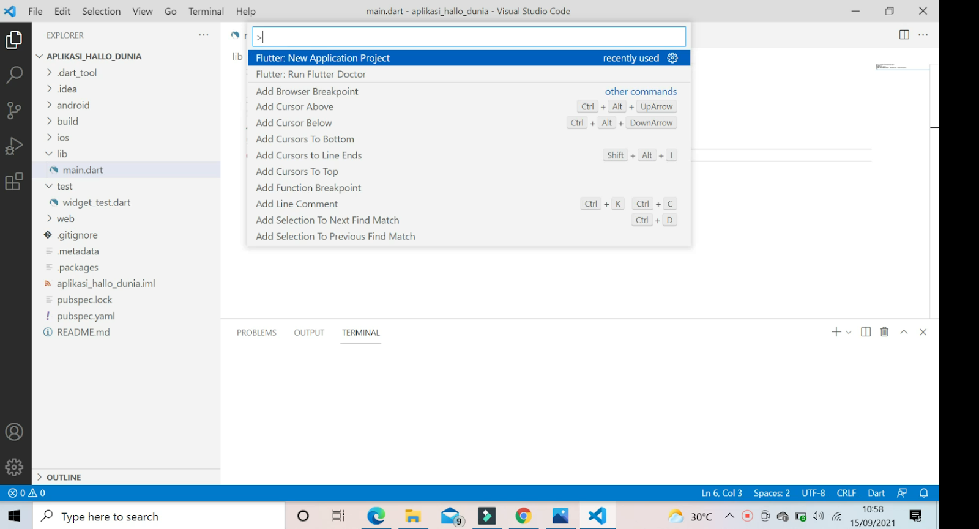
Task: Select the TERMINAL panel tab
Action: click(x=361, y=333)
